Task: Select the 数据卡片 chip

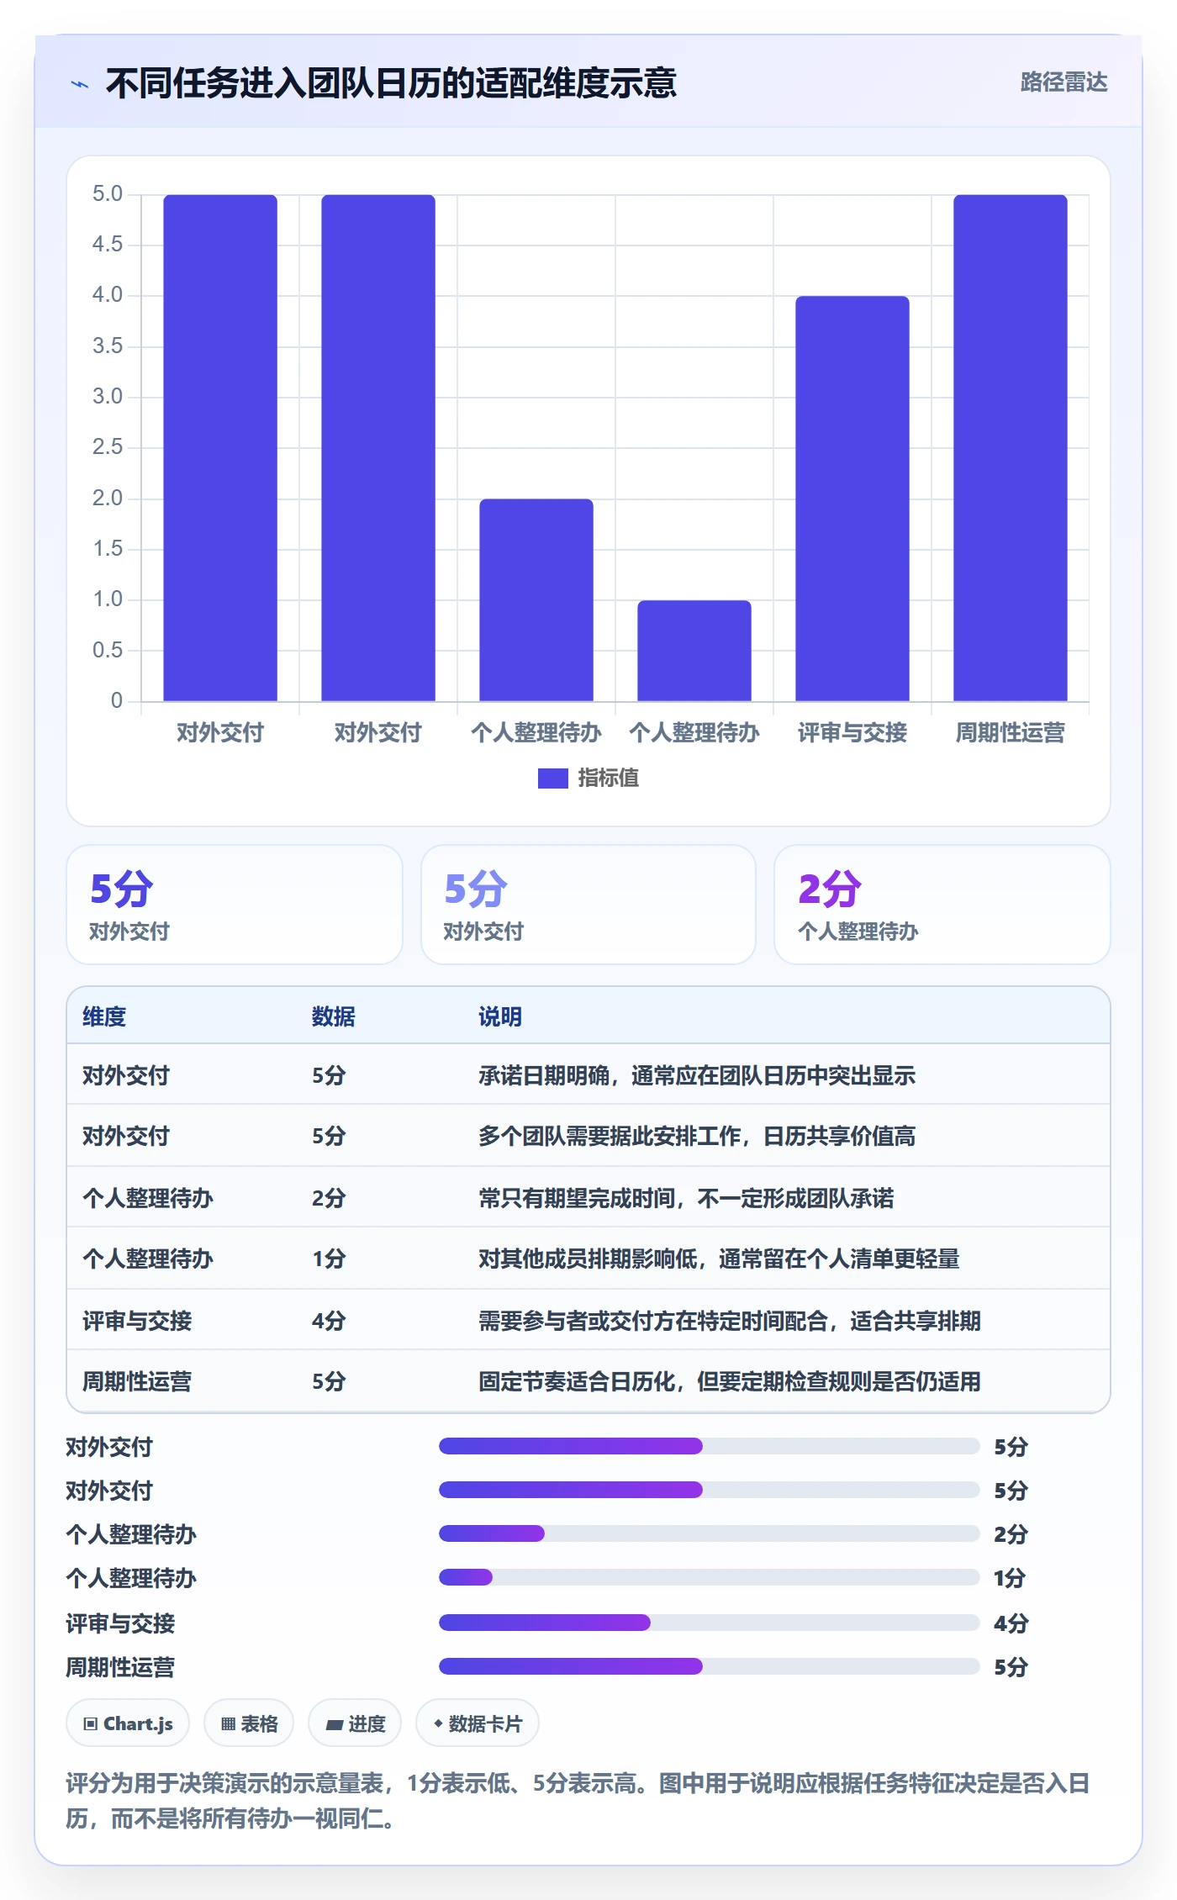Action: point(478,1723)
